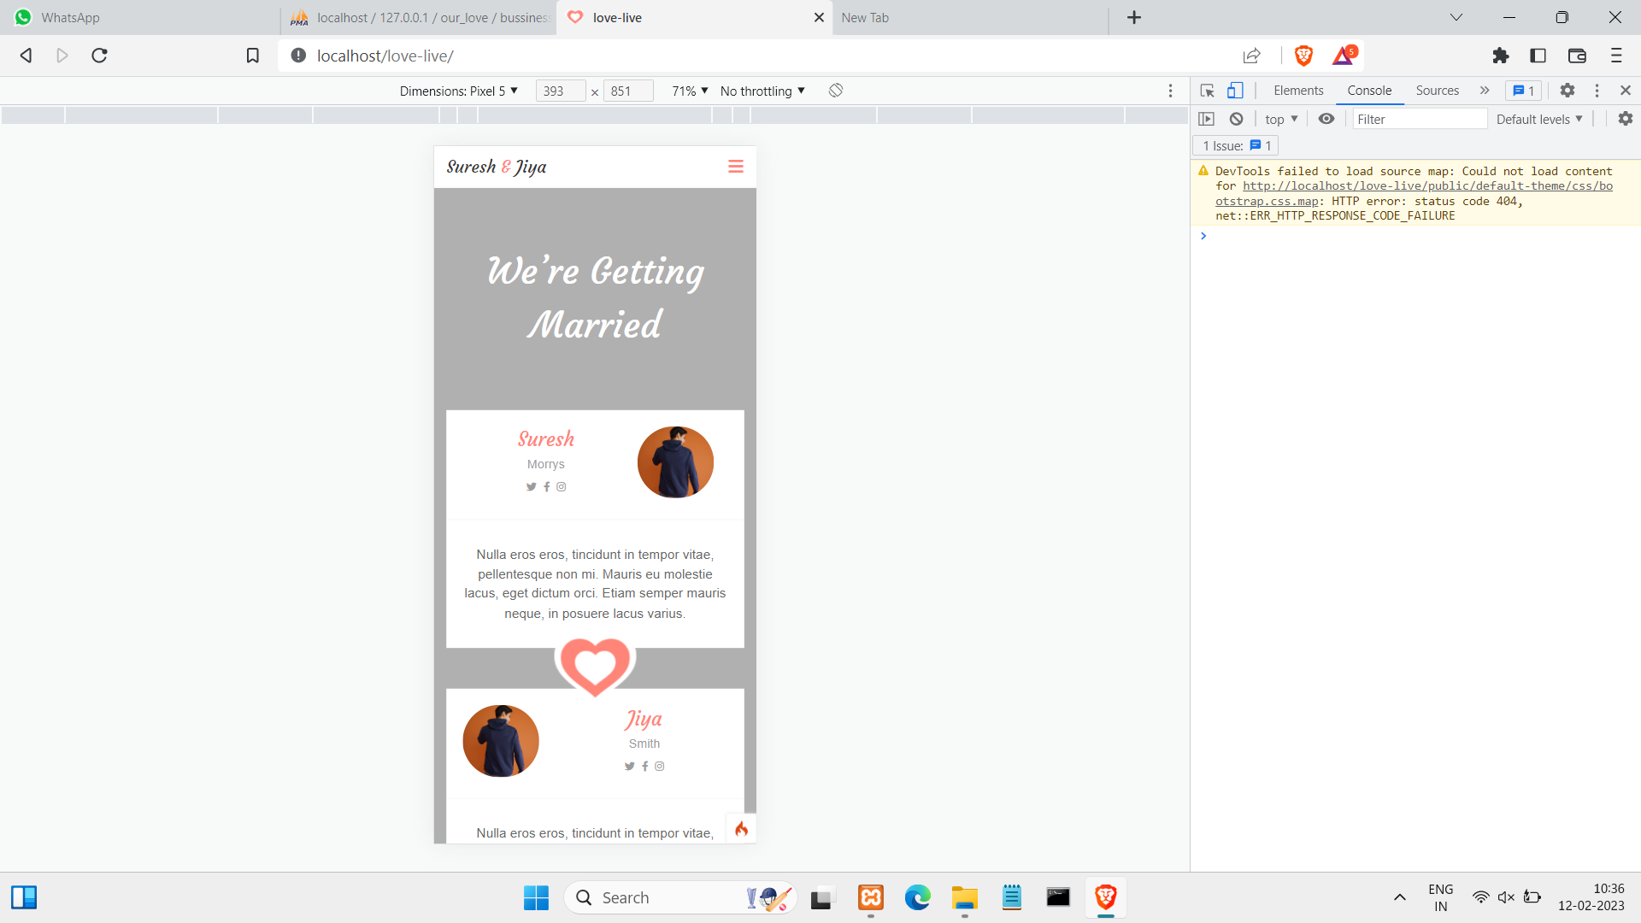Click the viewport height field showing 851
Viewport: 1641px width, 923px height.
click(x=628, y=91)
